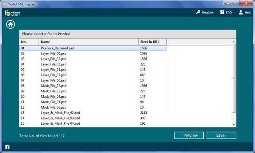Click the Yodot PSD Repair title bar icon

pos(4,4)
